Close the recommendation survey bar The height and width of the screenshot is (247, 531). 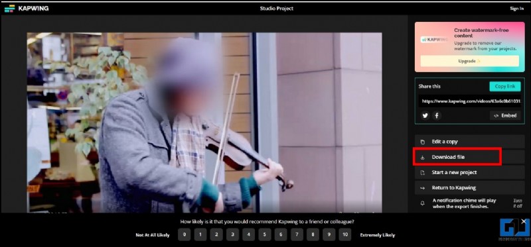point(524,221)
